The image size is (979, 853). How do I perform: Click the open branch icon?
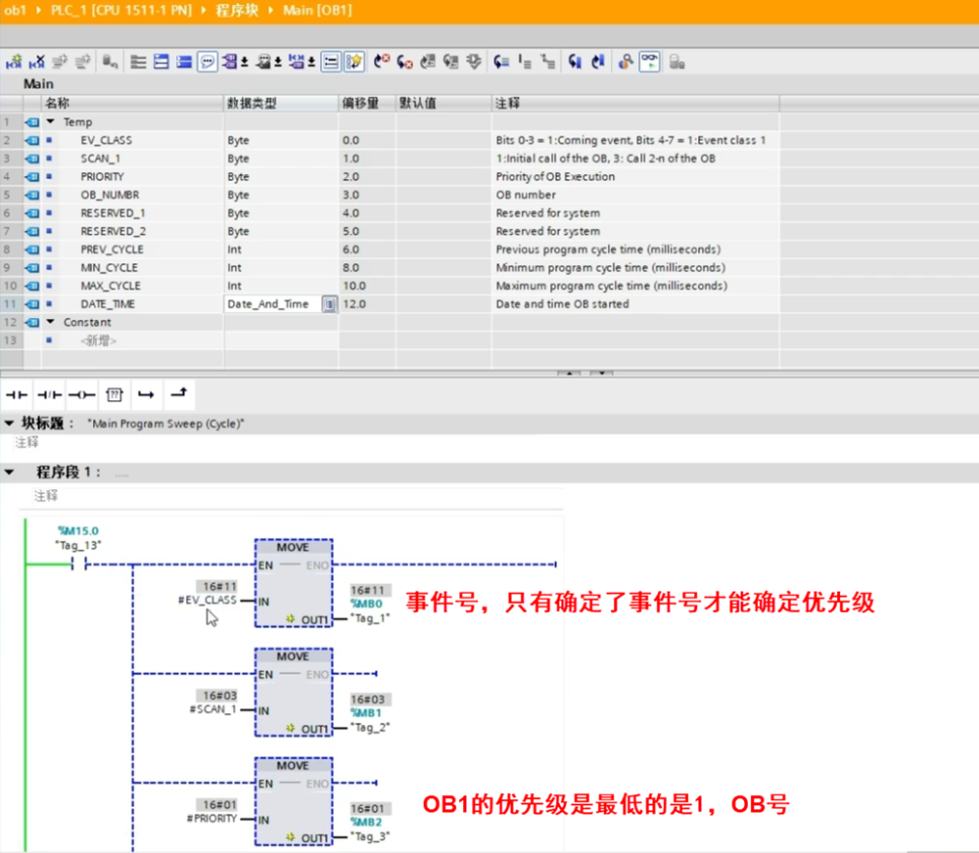(x=146, y=394)
